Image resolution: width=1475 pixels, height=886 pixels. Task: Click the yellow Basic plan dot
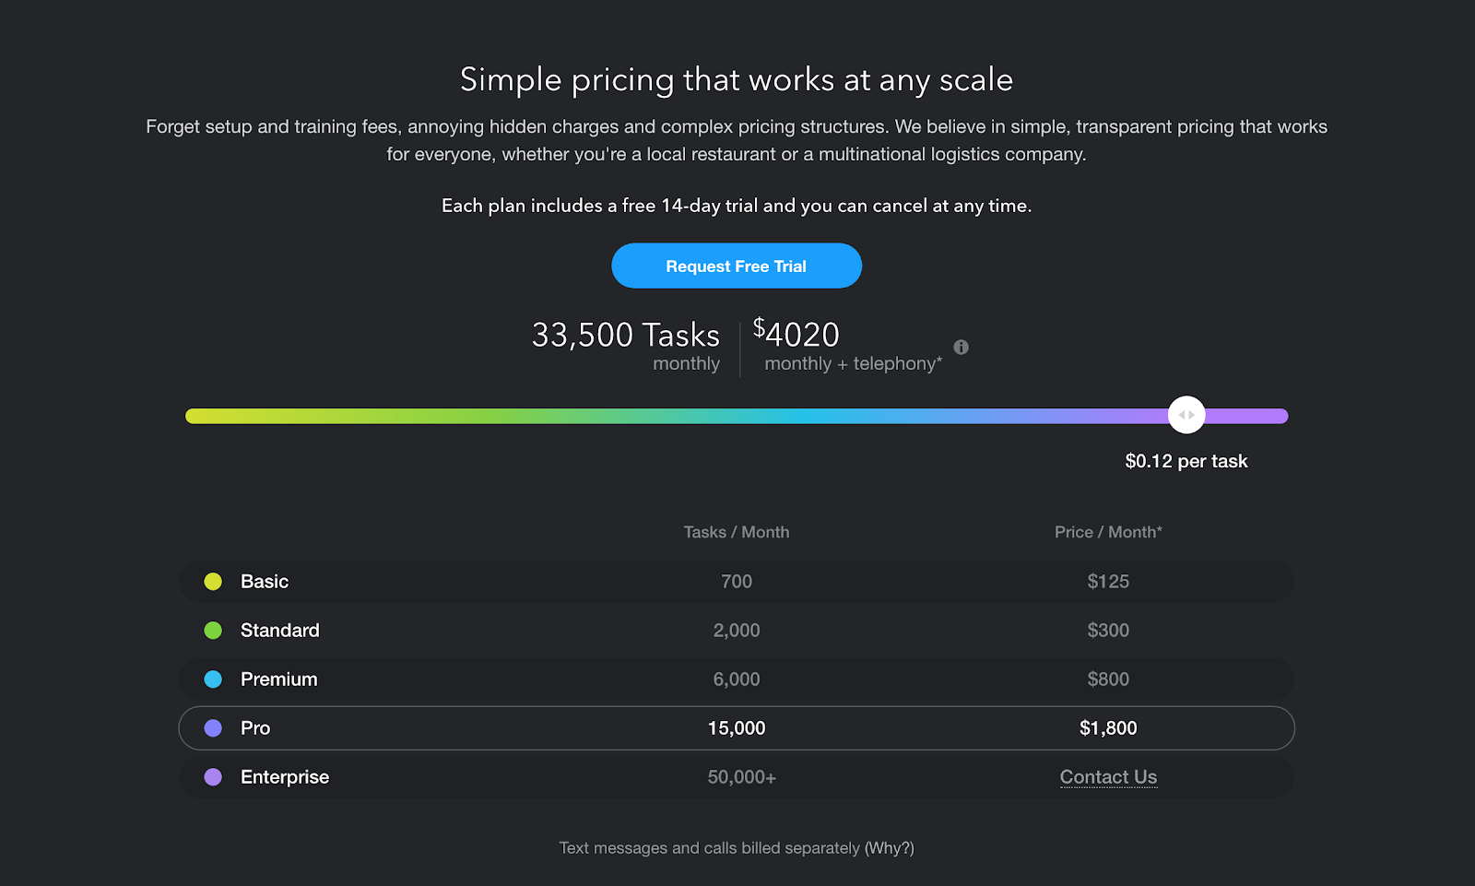click(213, 582)
